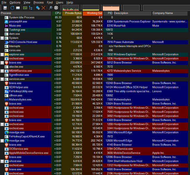Sort by the Process column header
The image size is (190, 175).
(26, 13)
